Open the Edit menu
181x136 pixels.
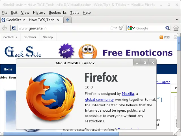pos(14,12)
